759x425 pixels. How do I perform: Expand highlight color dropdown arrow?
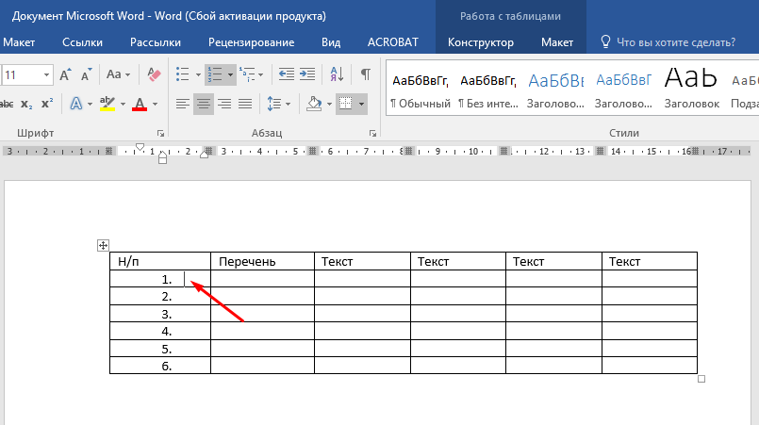point(123,105)
